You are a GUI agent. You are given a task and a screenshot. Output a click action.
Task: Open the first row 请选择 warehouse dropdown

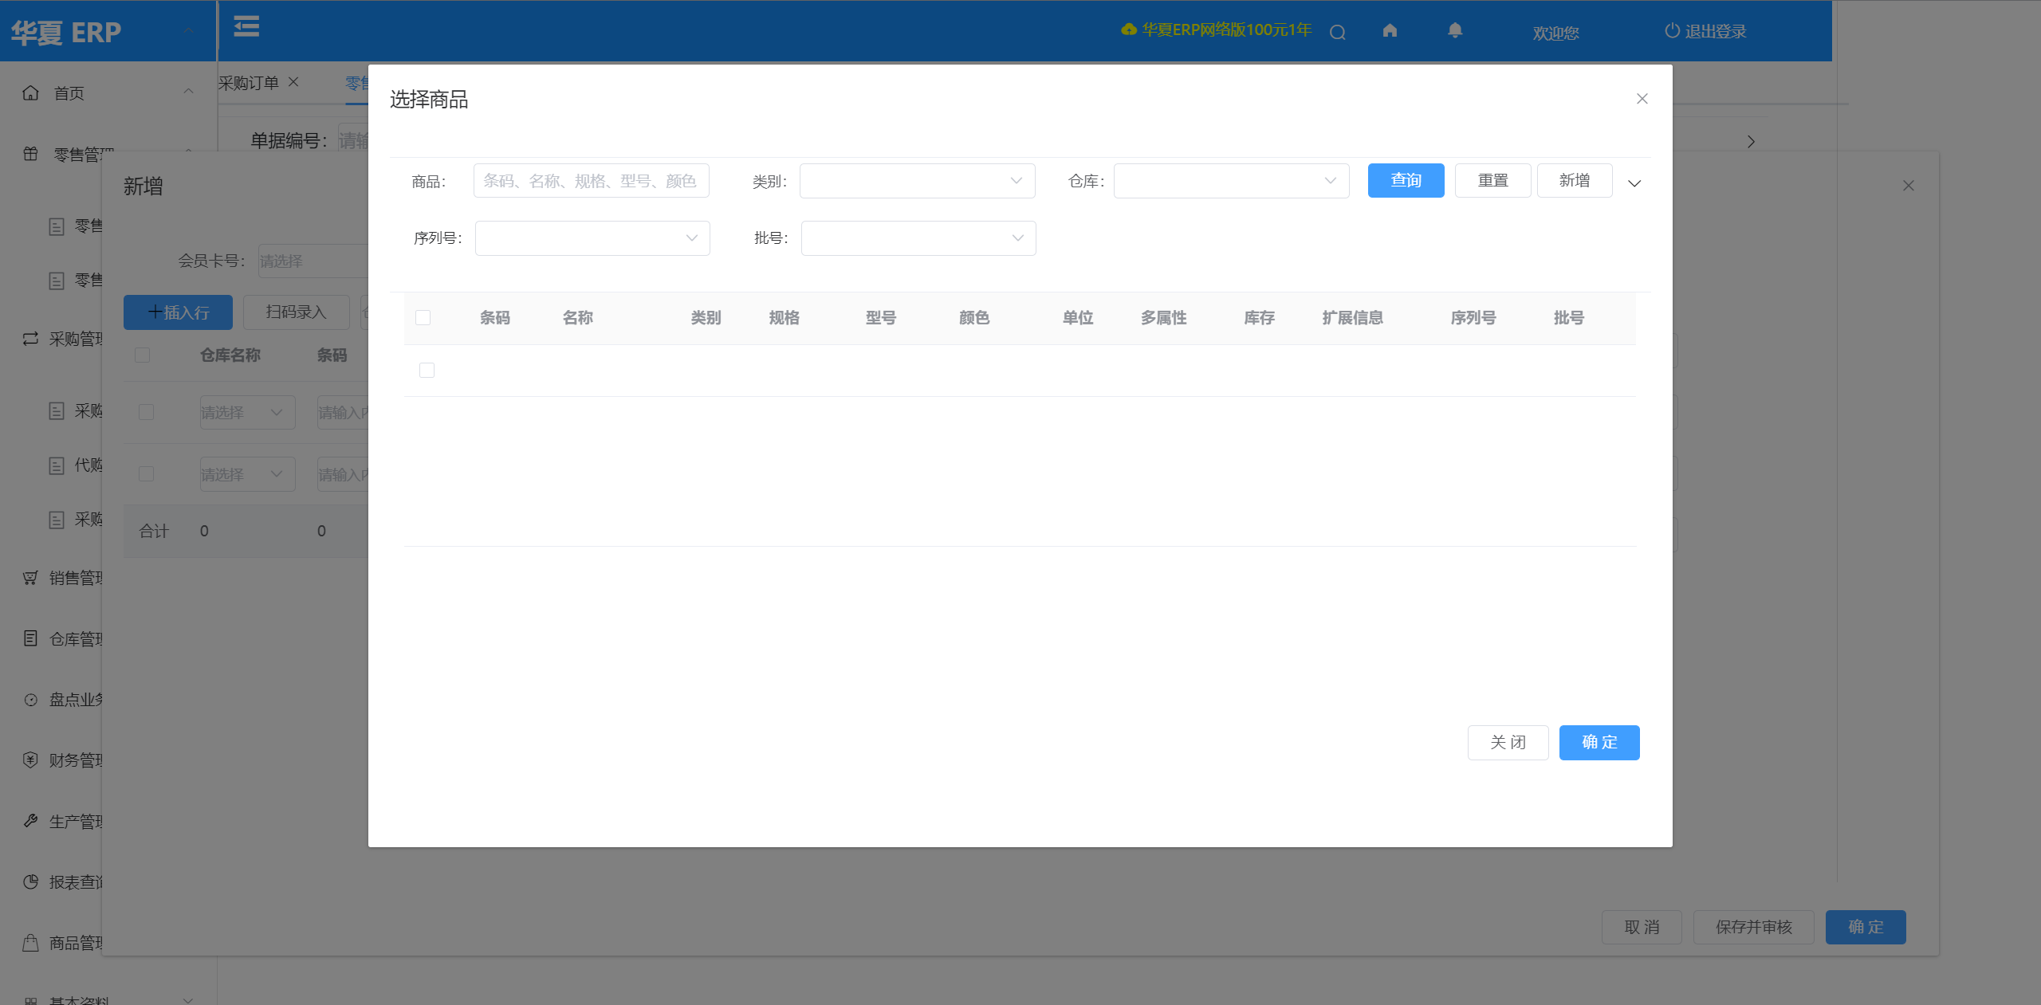[x=247, y=412]
